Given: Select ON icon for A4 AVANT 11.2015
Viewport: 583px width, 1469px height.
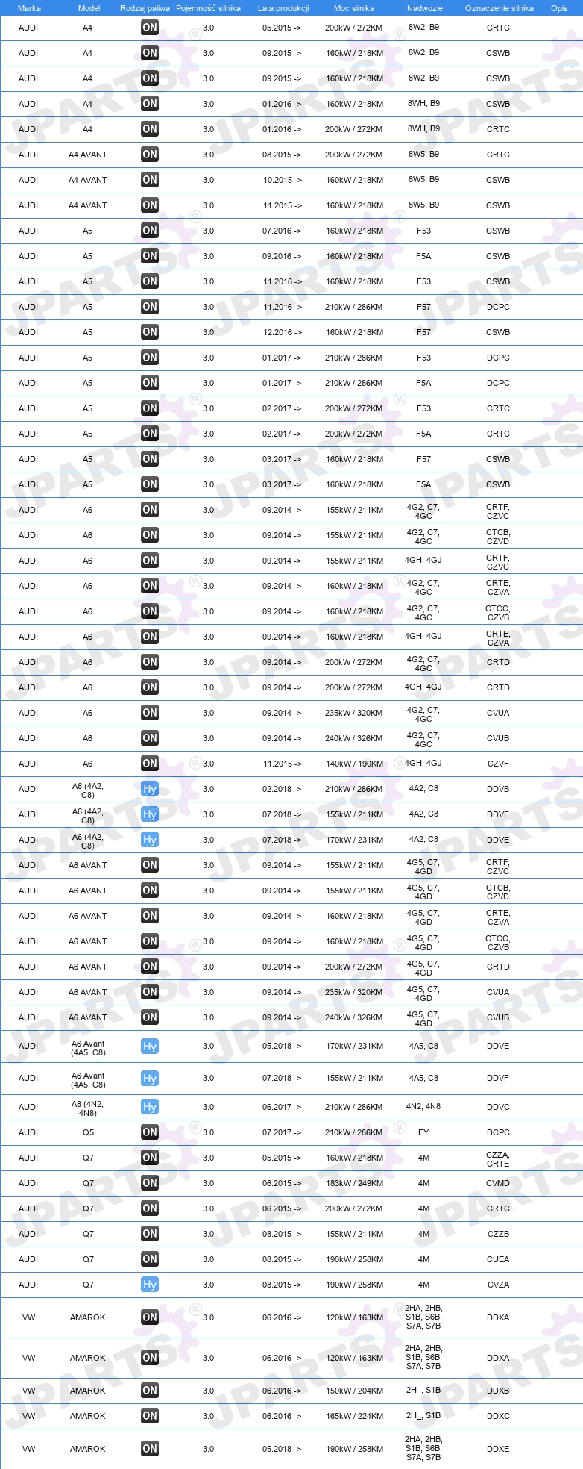Looking at the screenshot, I should tap(150, 205).
